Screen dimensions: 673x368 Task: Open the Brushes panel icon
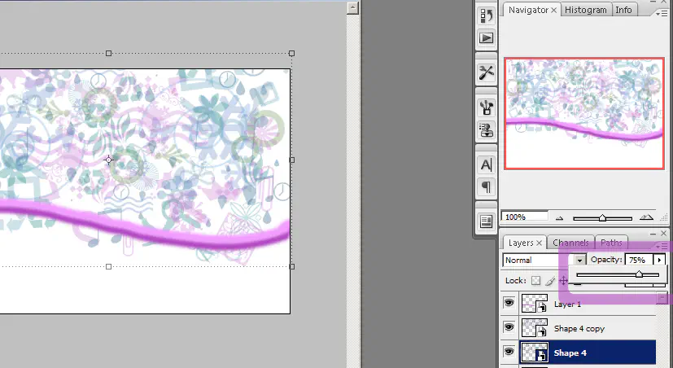[487, 107]
